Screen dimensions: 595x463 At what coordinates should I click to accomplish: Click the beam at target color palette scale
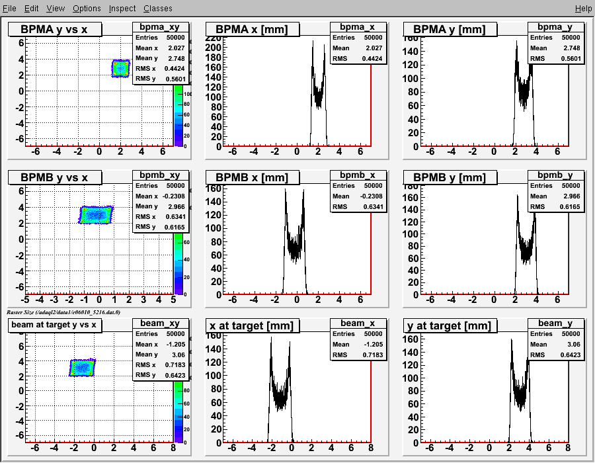click(x=178, y=411)
